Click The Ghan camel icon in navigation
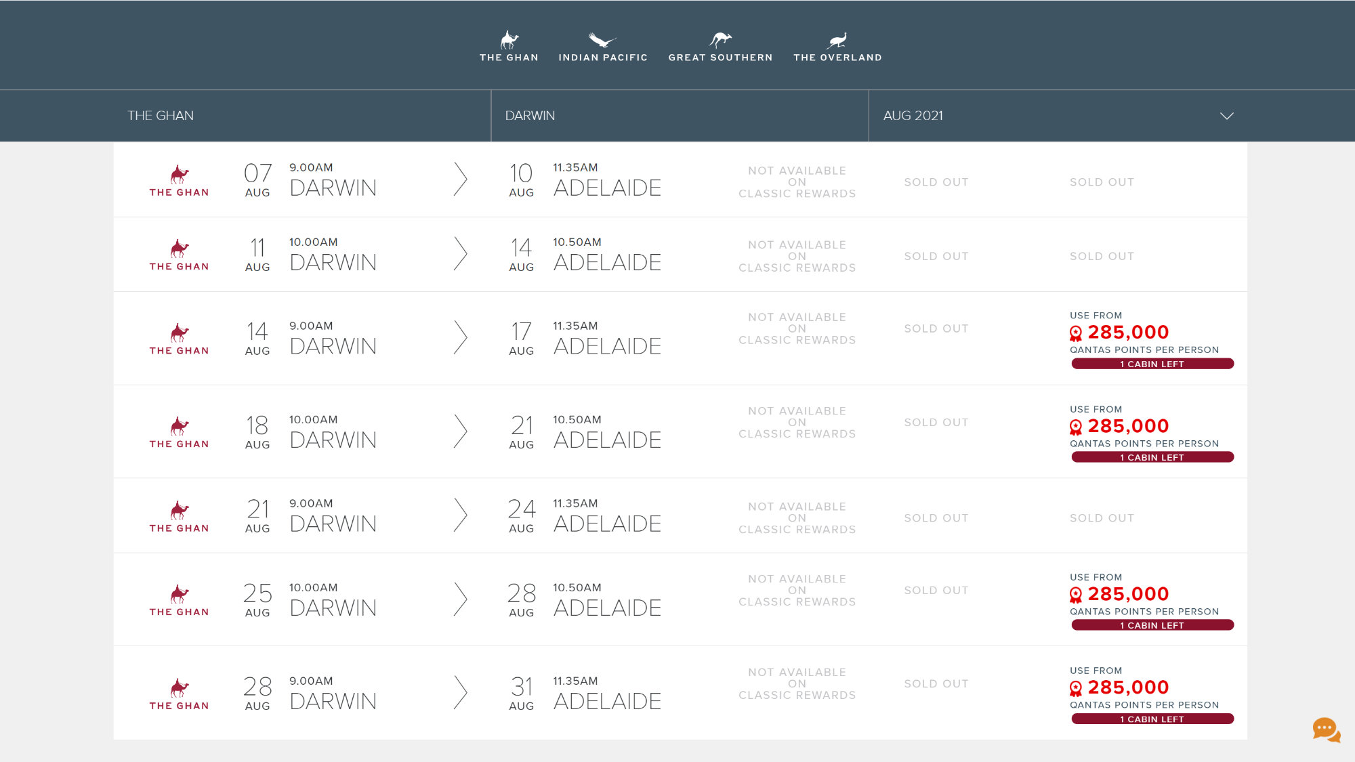Image resolution: width=1355 pixels, height=762 pixels. (x=509, y=39)
